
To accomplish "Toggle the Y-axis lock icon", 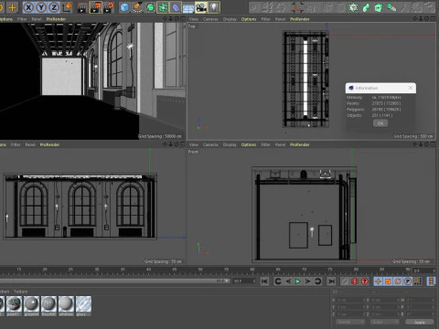I will [41, 7].
